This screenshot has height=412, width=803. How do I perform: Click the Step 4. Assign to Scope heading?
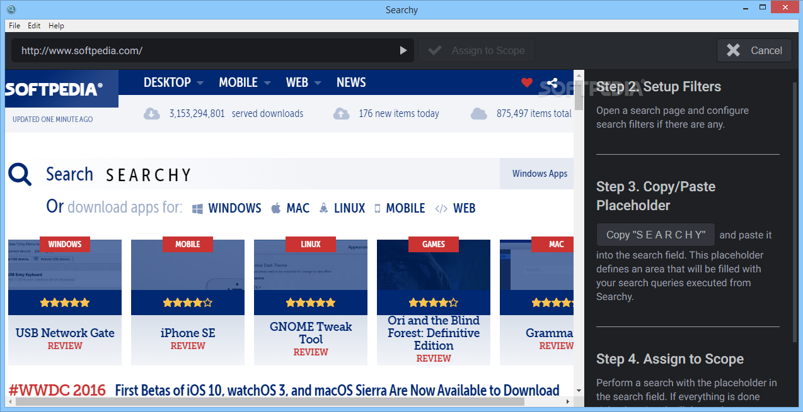tap(670, 359)
